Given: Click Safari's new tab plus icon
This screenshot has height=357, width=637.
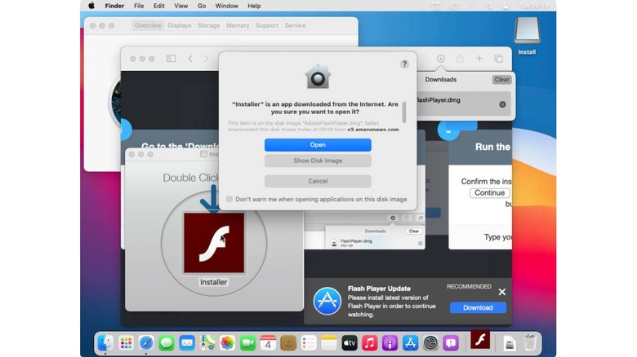Looking at the screenshot, I should click(x=479, y=59).
